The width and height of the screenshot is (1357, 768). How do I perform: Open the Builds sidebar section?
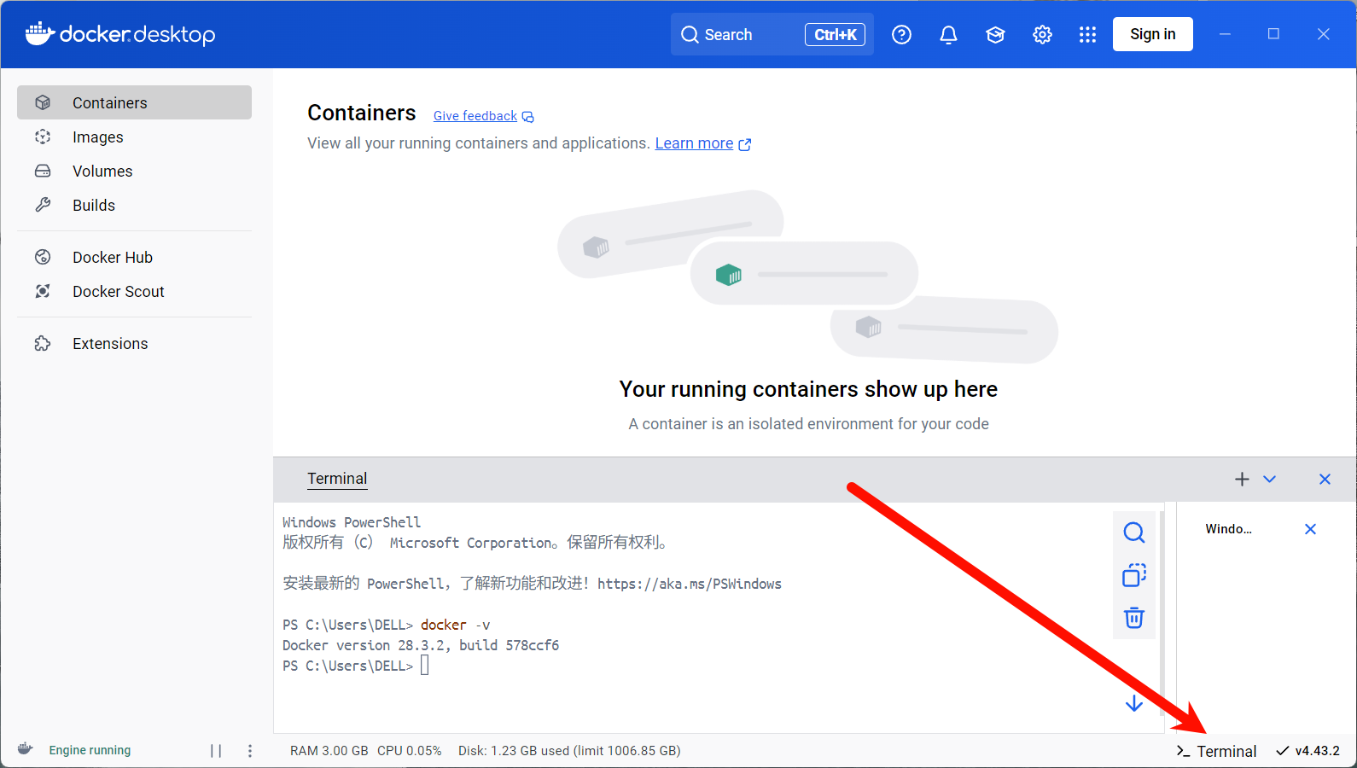(x=134, y=205)
